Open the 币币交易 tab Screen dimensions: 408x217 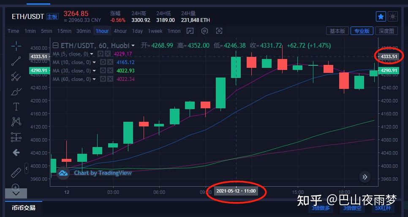coord(23,208)
